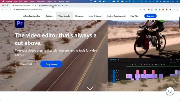Open the Features nav item
The width and height of the screenshot is (180, 101).
point(49,16)
